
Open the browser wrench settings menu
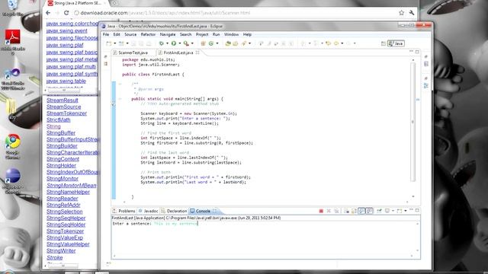point(412,13)
